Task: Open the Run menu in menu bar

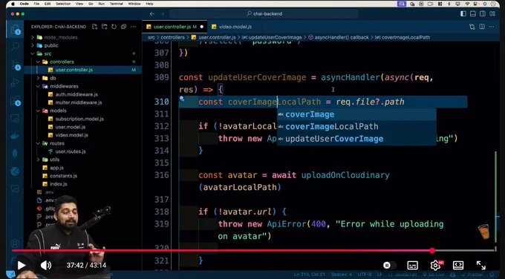Action: [x=101, y=4]
